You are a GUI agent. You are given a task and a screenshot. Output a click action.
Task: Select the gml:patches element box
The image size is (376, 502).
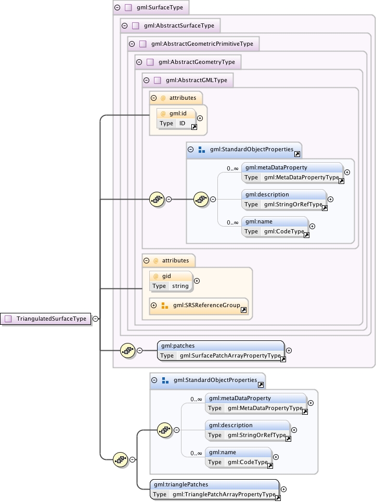click(x=221, y=351)
